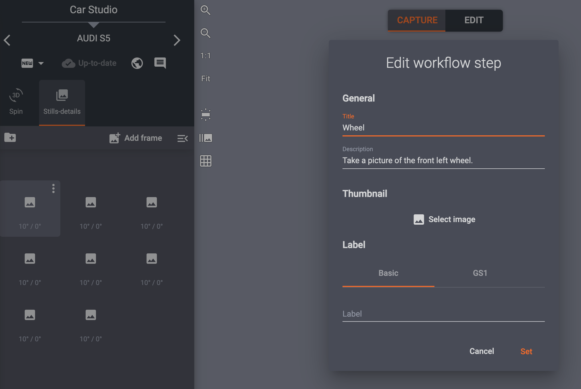Switch to the GS1 label tab

[x=480, y=273]
